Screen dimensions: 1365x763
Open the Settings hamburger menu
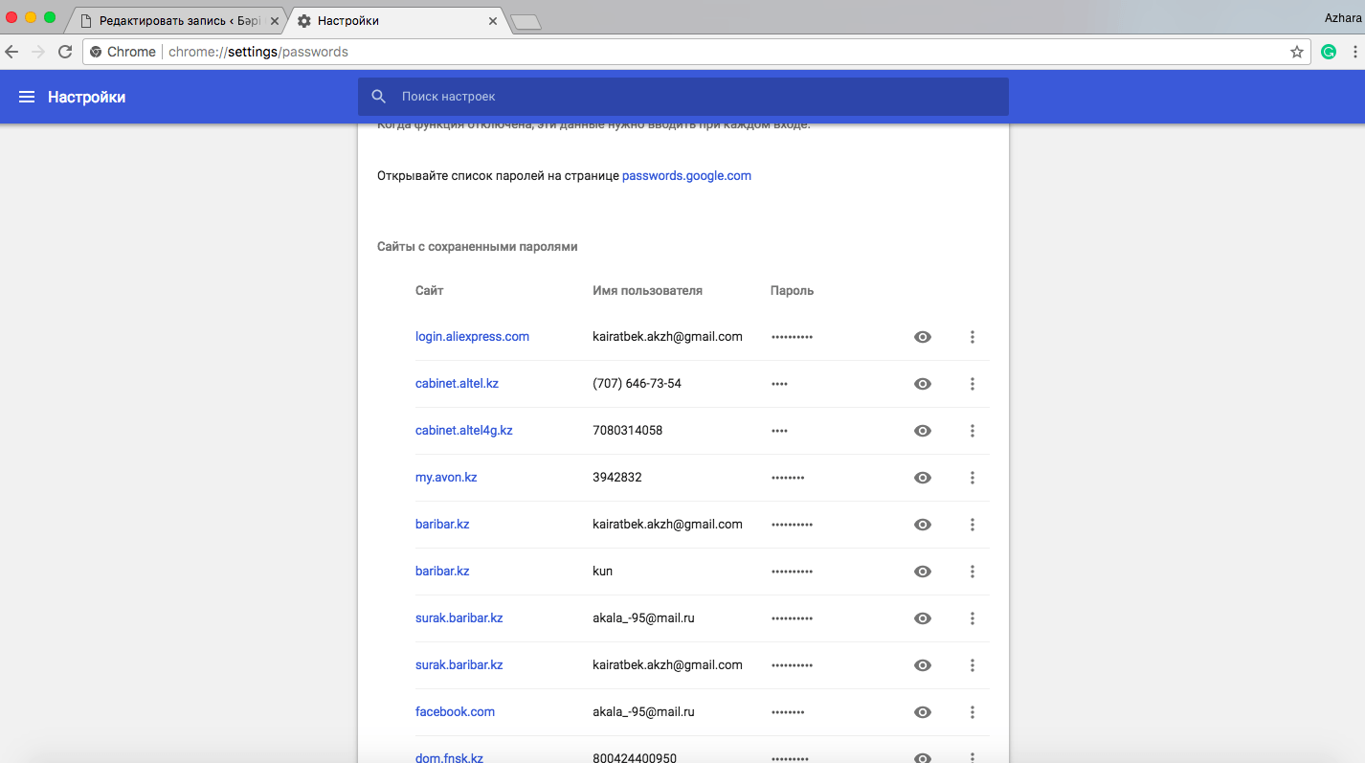pos(27,97)
